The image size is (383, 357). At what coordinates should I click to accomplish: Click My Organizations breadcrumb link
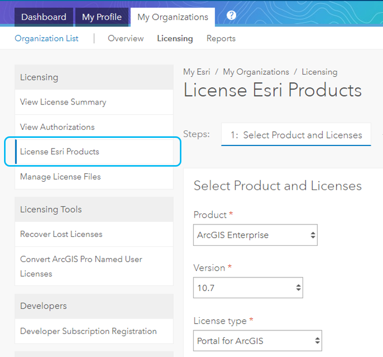[256, 72]
